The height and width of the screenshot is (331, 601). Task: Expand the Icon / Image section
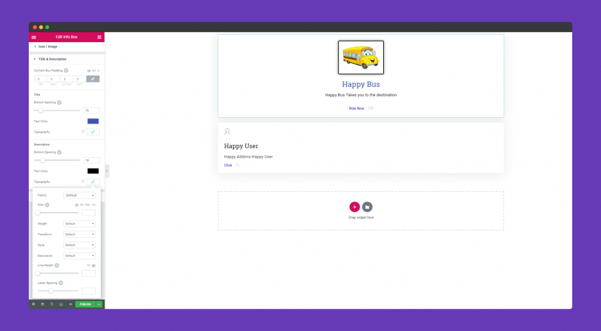click(48, 46)
